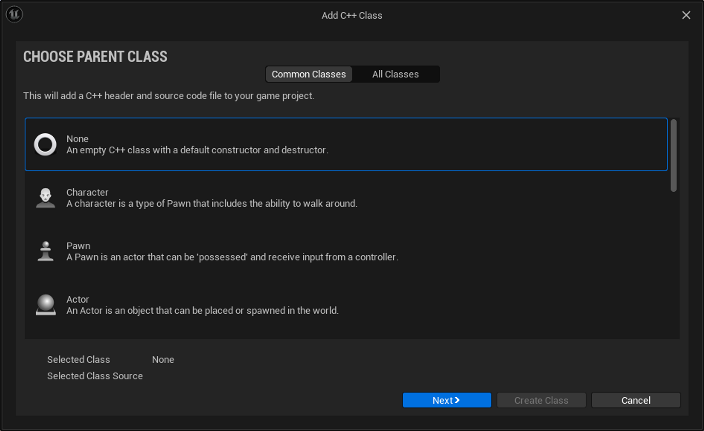Click the None class ring icon
Image resolution: width=704 pixels, height=431 pixels.
(45, 144)
